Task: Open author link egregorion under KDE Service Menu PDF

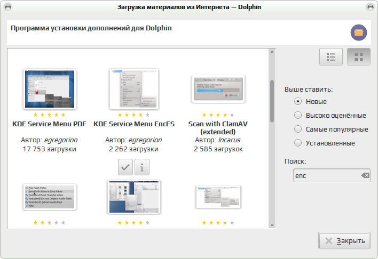Action: [61, 140]
